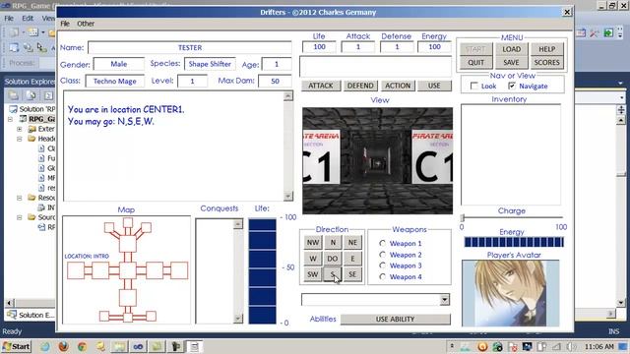
Task: Move south with S button
Action: click(x=333, y=274)
